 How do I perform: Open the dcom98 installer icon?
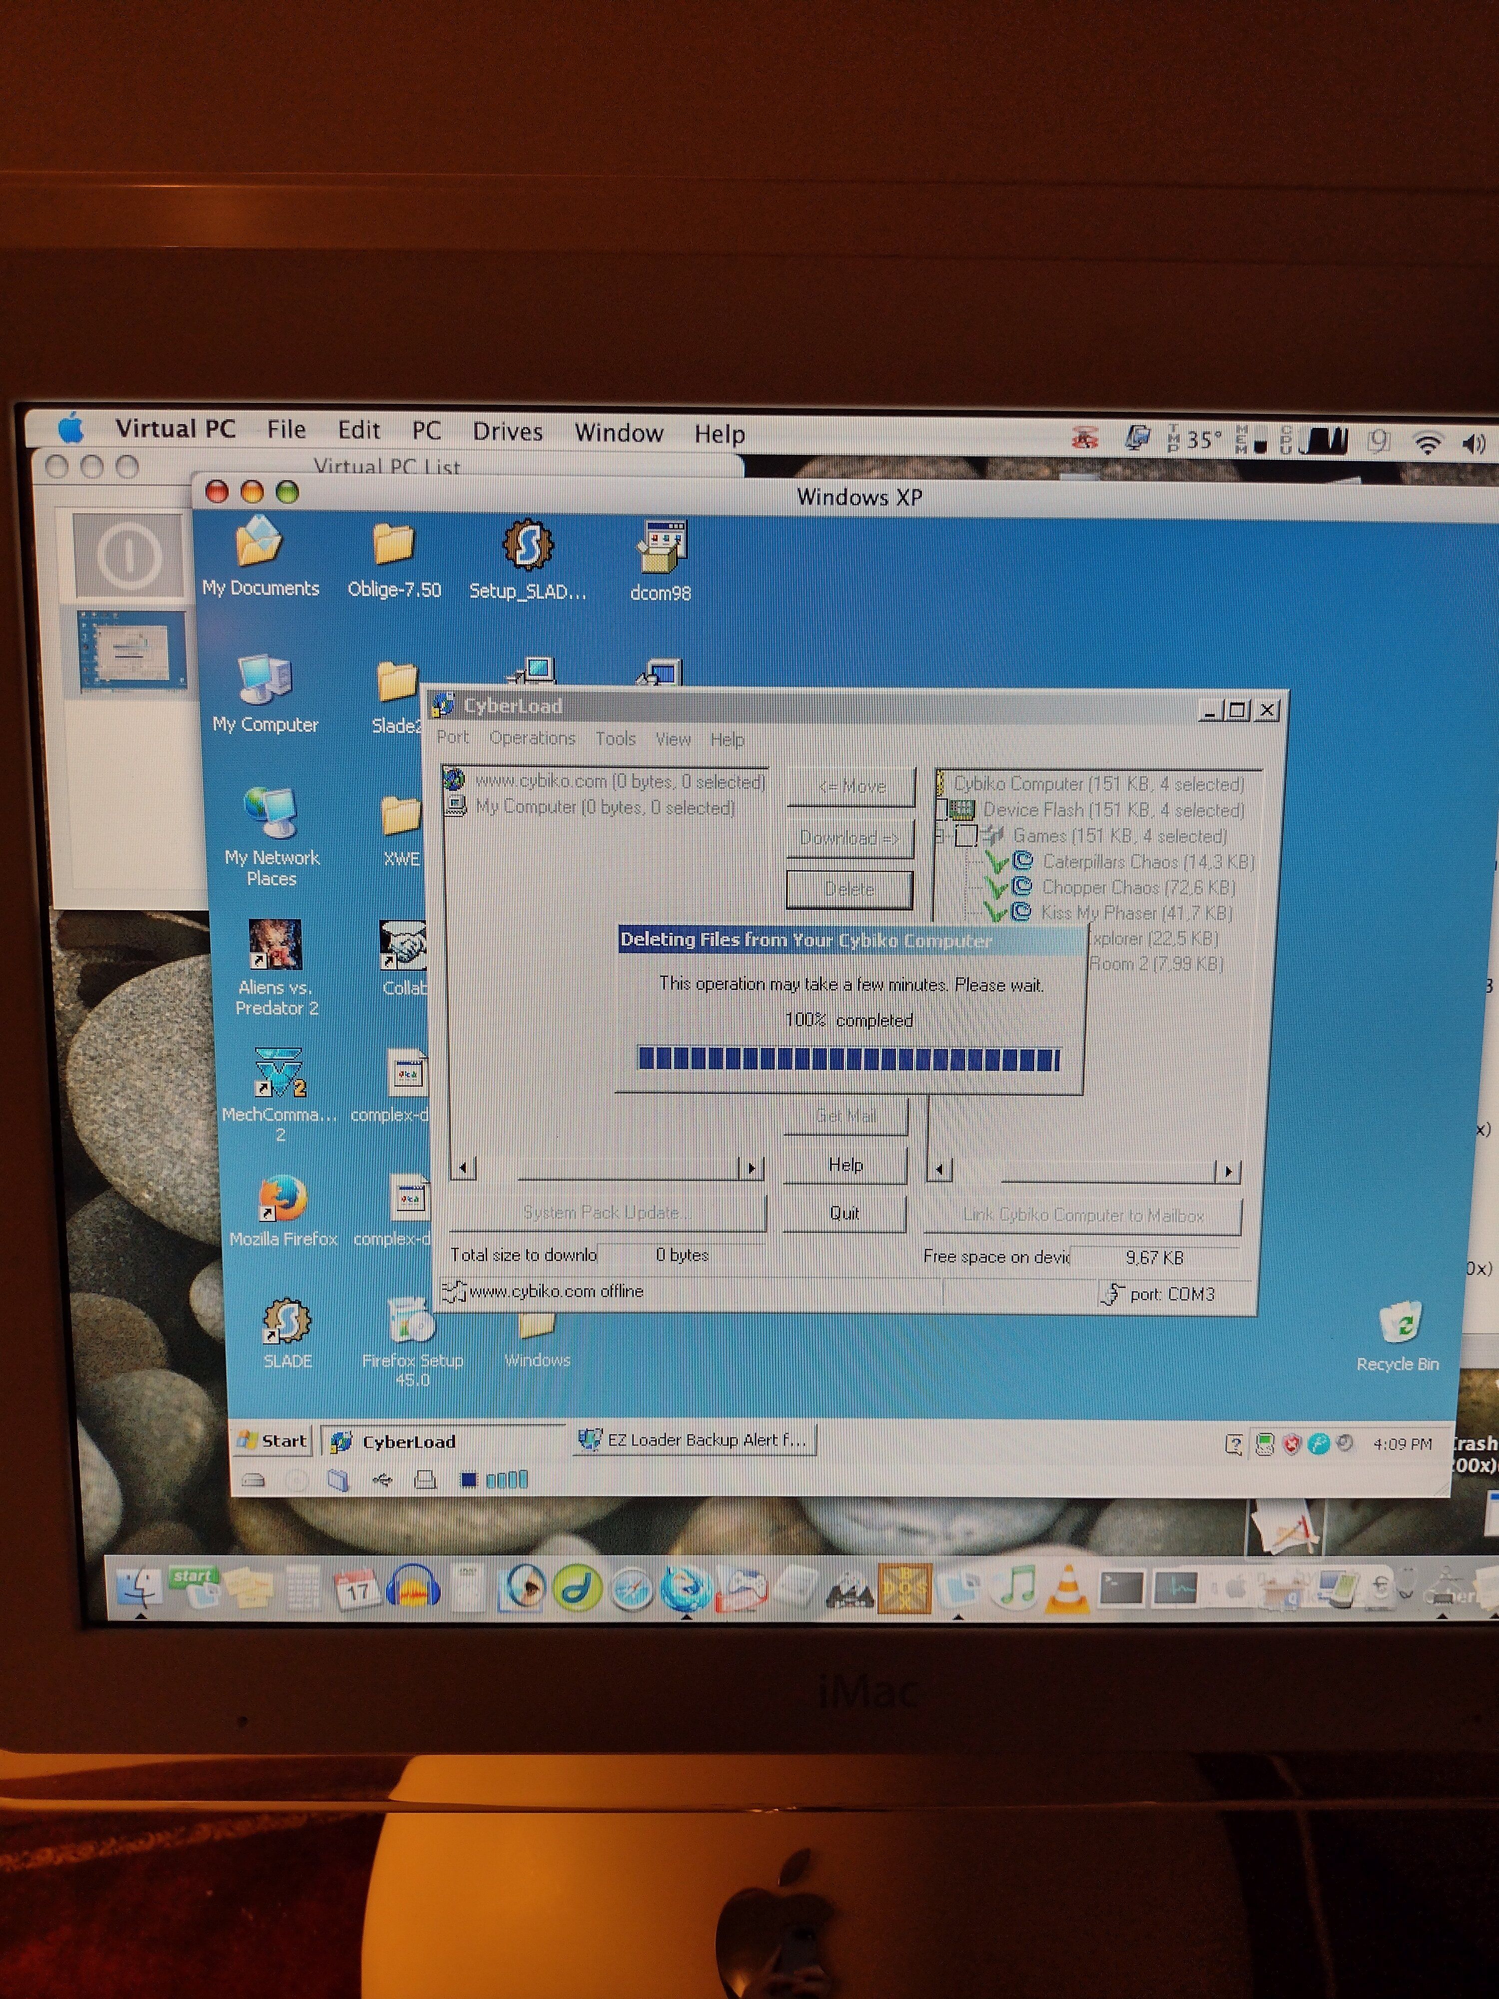tap(662, 548)
